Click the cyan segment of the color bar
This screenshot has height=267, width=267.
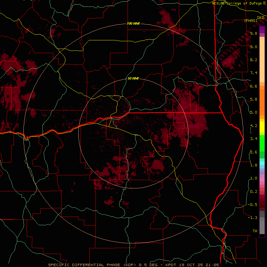(x=262, y=163)
